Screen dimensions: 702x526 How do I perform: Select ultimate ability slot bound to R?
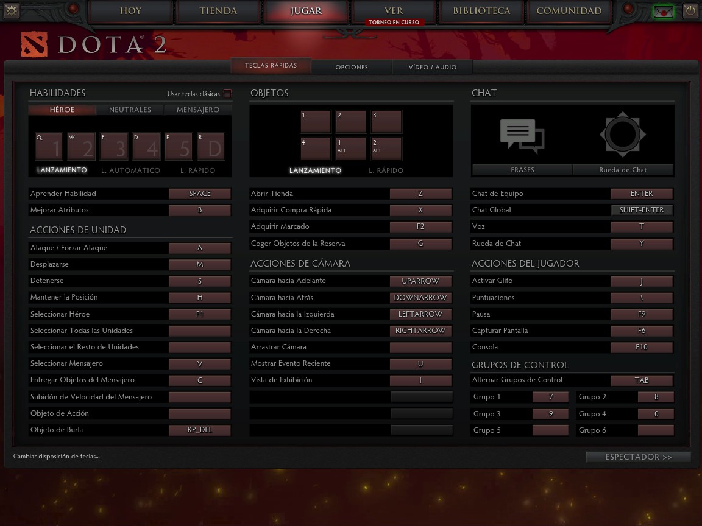[211, 146]
